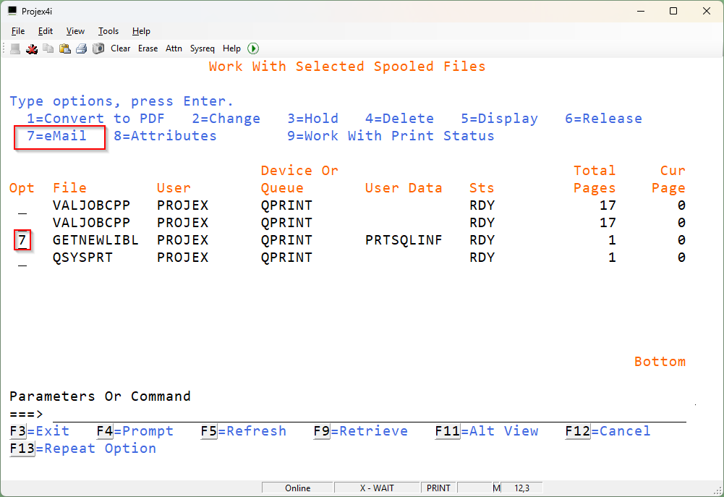The width and height of the screenshot is (724, 497).
Task: Click the 3=Hold option text
Action: pos(312,119)
